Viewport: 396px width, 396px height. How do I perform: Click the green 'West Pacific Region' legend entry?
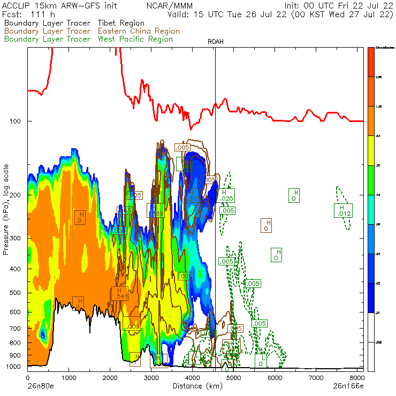135,40
